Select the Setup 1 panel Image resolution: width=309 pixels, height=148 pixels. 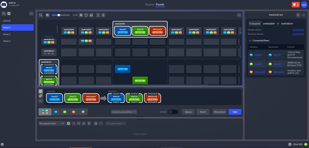18,27
